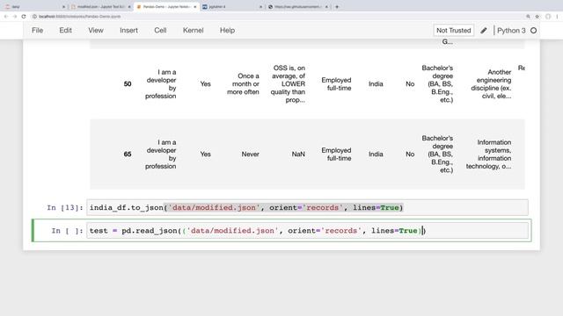The width and height of the screenshot is (563, 316).
Task: Click the In [13] prompt label
Action: (65, 208)
